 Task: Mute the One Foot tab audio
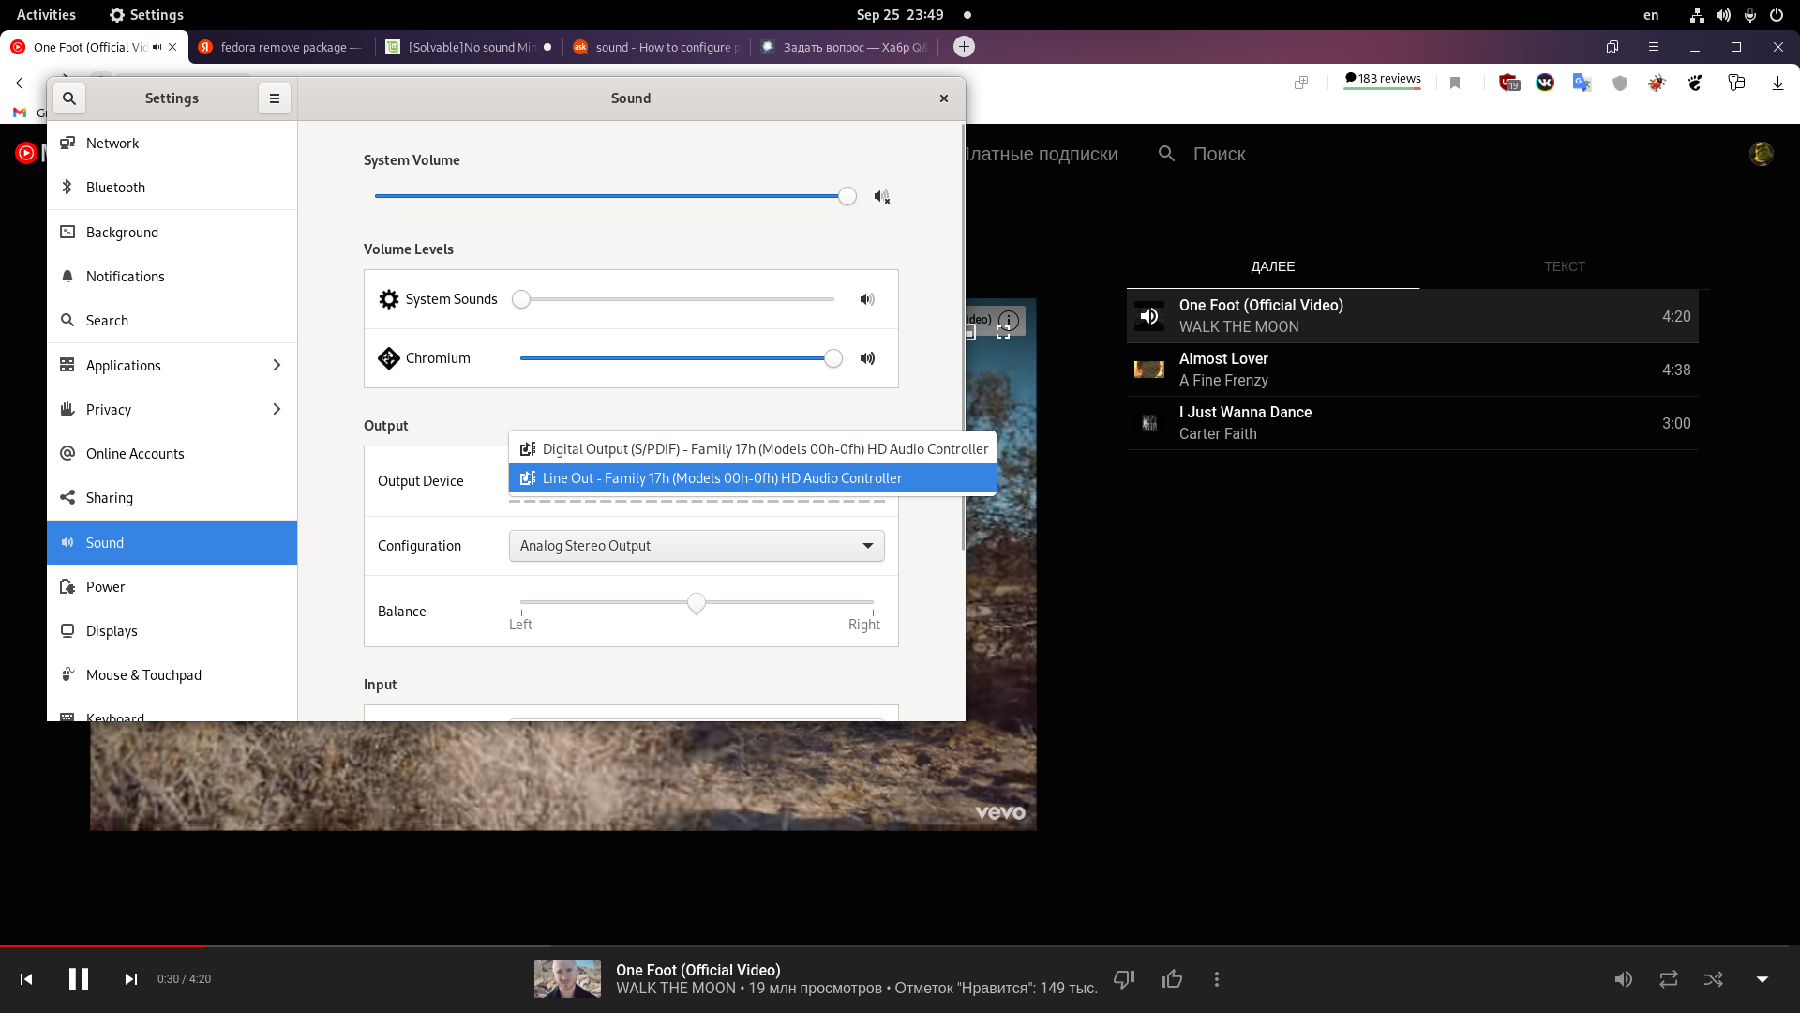(157, 47)
